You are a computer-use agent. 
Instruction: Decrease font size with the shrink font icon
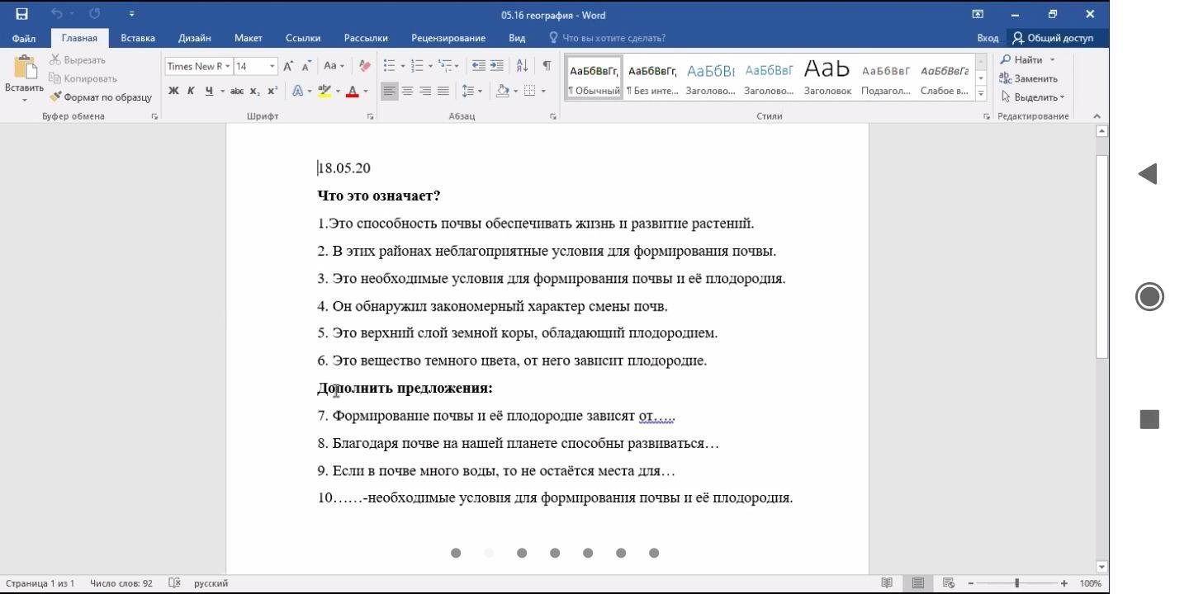coord(306,66)
